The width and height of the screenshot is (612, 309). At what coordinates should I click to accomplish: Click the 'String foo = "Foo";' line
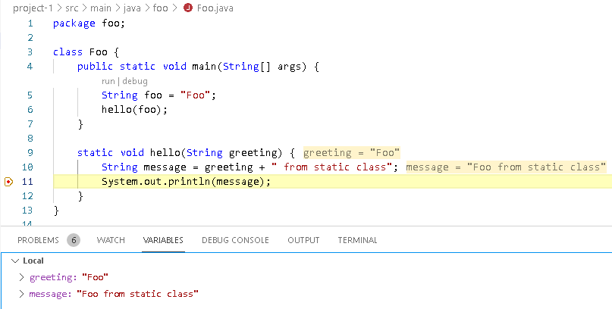158,95
